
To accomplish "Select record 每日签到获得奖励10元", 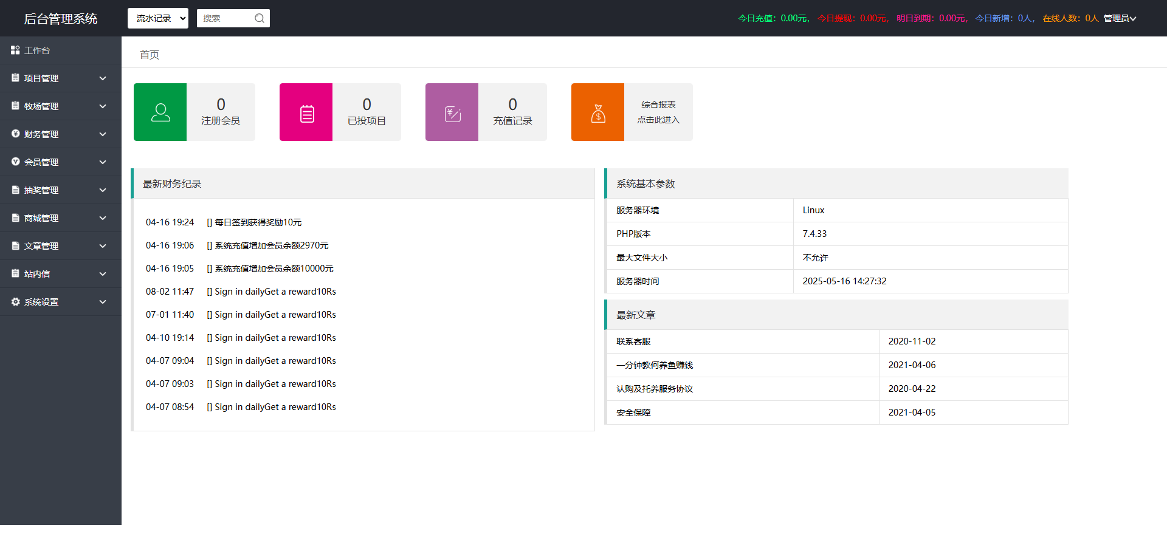I will tap(254, 222).
